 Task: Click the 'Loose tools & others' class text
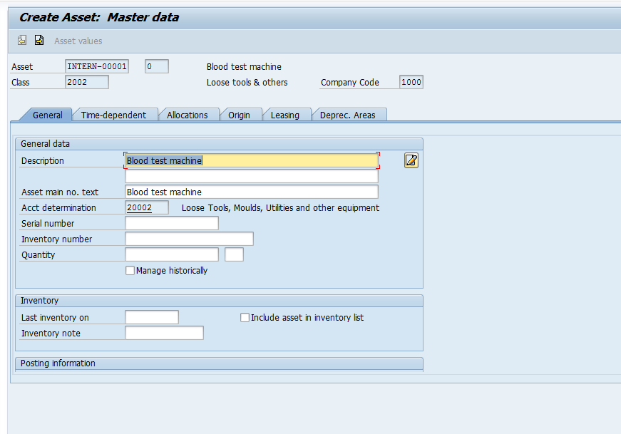click(247, 83)
